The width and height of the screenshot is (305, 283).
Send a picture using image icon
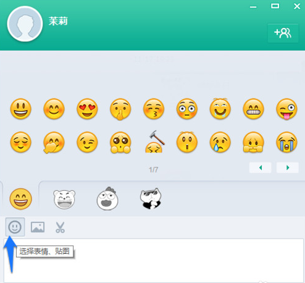point(38,227)
